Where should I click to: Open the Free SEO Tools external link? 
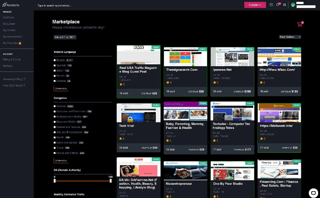click(x=14, y=85)
